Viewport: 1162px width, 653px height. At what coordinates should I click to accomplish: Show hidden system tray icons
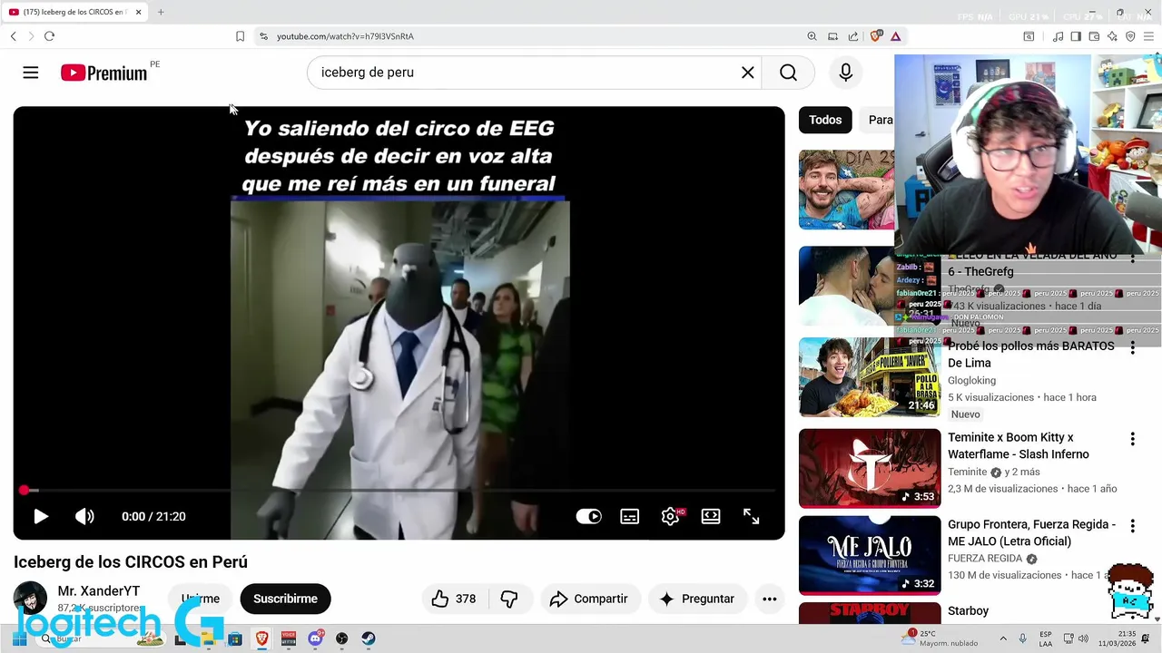coord(1003,638)
